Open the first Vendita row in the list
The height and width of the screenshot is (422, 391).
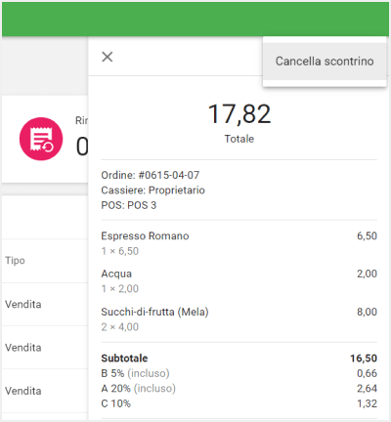pyautogui.click(x=45, y=304)
